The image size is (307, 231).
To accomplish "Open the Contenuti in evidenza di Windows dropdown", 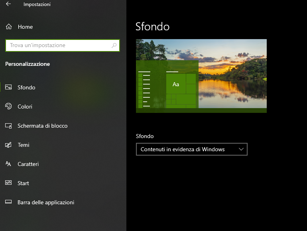I will [192, 149].
